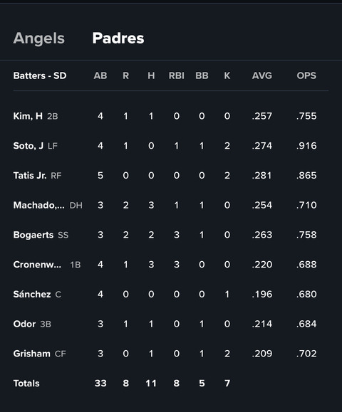Image resolution: width=342 pixels, height=412 pixels.
Task: Open Tatis Jr. player page
Action: (x=30, y=175)
